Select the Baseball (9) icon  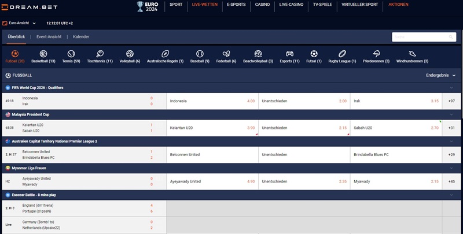200,54
